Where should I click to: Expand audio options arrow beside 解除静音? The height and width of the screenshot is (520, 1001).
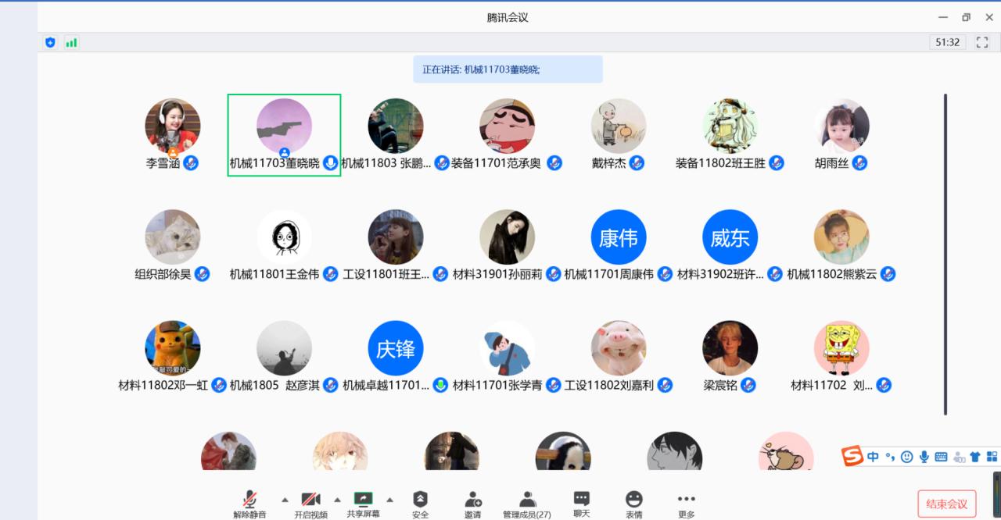point(285,500)
